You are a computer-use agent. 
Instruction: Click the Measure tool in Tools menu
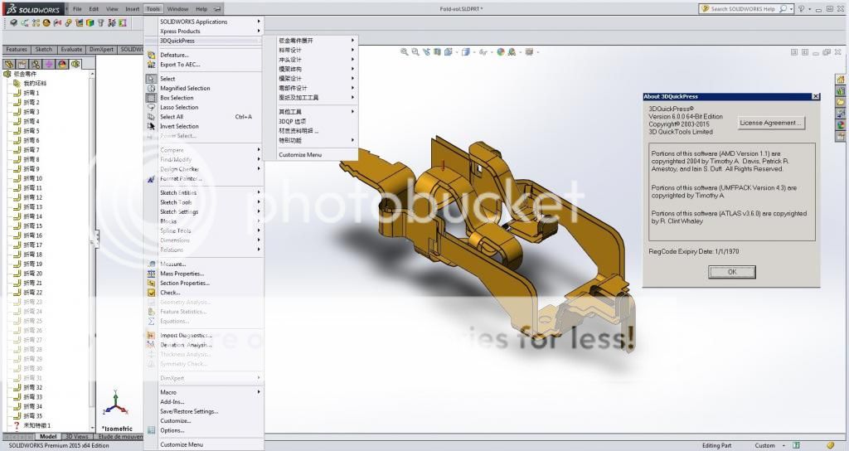(x=172, y=264)
